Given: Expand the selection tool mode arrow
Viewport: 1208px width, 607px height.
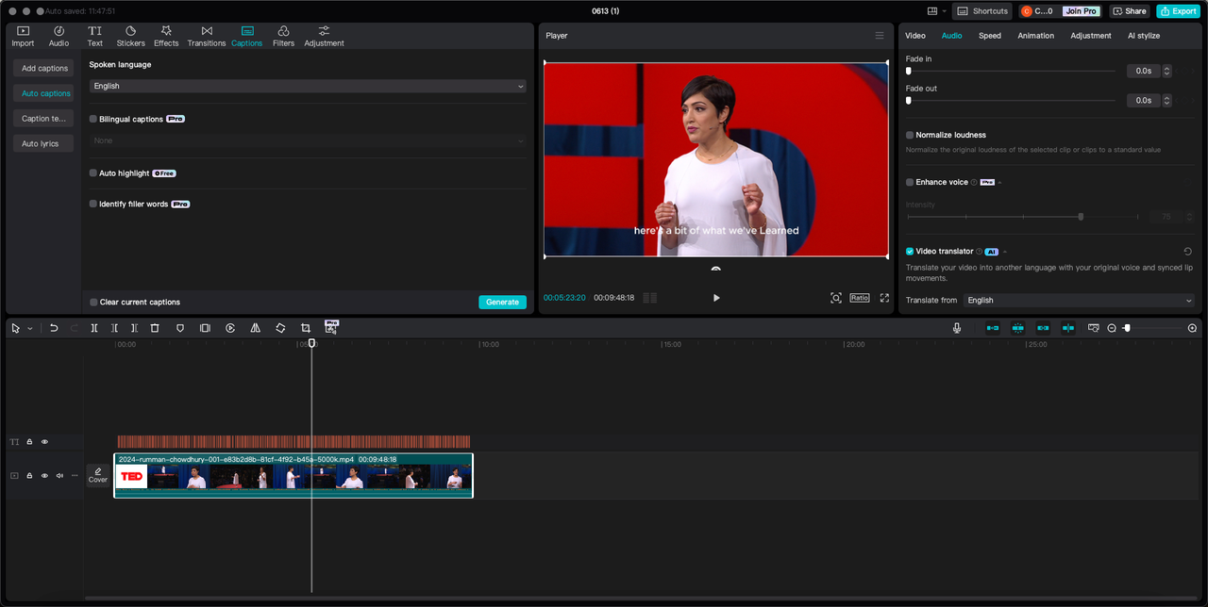Looking at the screenshot, I should pyautogui.click(x=30, y=329).
